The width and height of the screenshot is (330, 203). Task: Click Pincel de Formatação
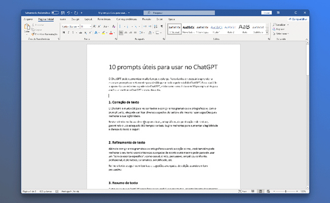[x=44, y=34]
